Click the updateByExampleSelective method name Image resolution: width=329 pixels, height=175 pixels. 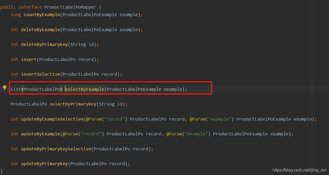click(52, 119)
